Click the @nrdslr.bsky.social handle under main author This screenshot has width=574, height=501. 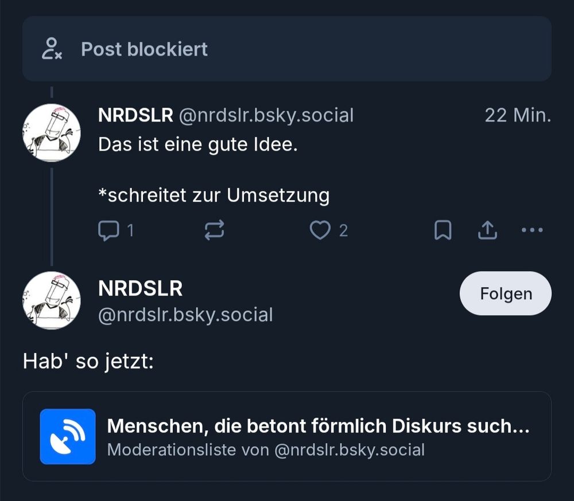pos(185,315)
